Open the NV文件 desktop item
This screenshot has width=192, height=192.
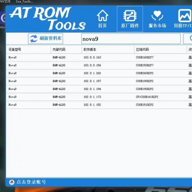tap(5, 2)
